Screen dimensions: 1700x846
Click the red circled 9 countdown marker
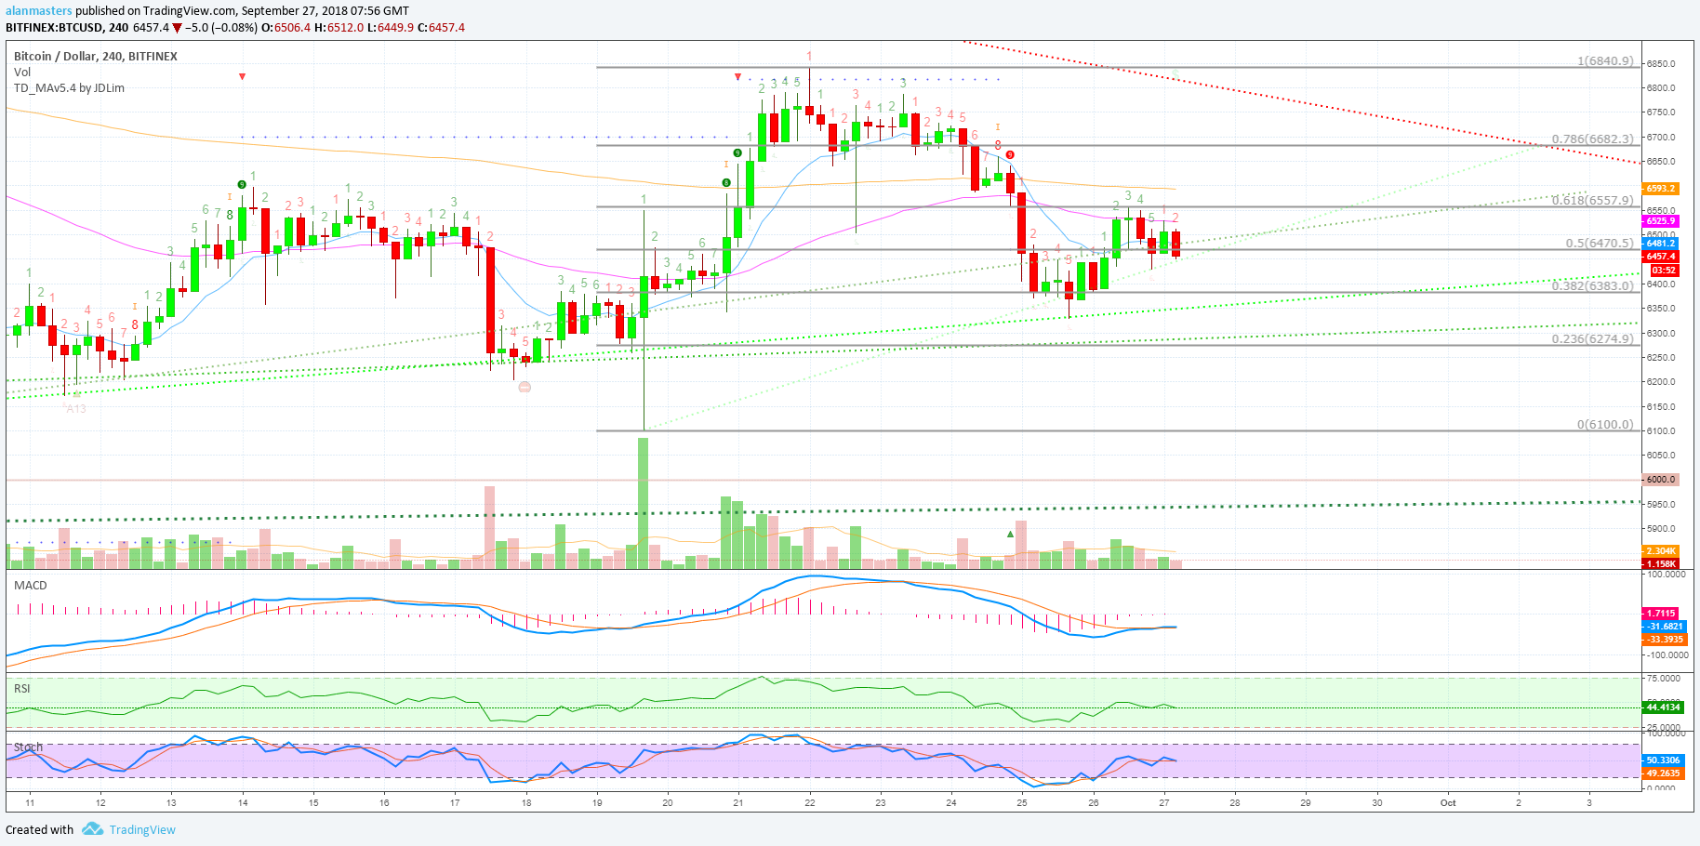click(x=1010, y=155)
